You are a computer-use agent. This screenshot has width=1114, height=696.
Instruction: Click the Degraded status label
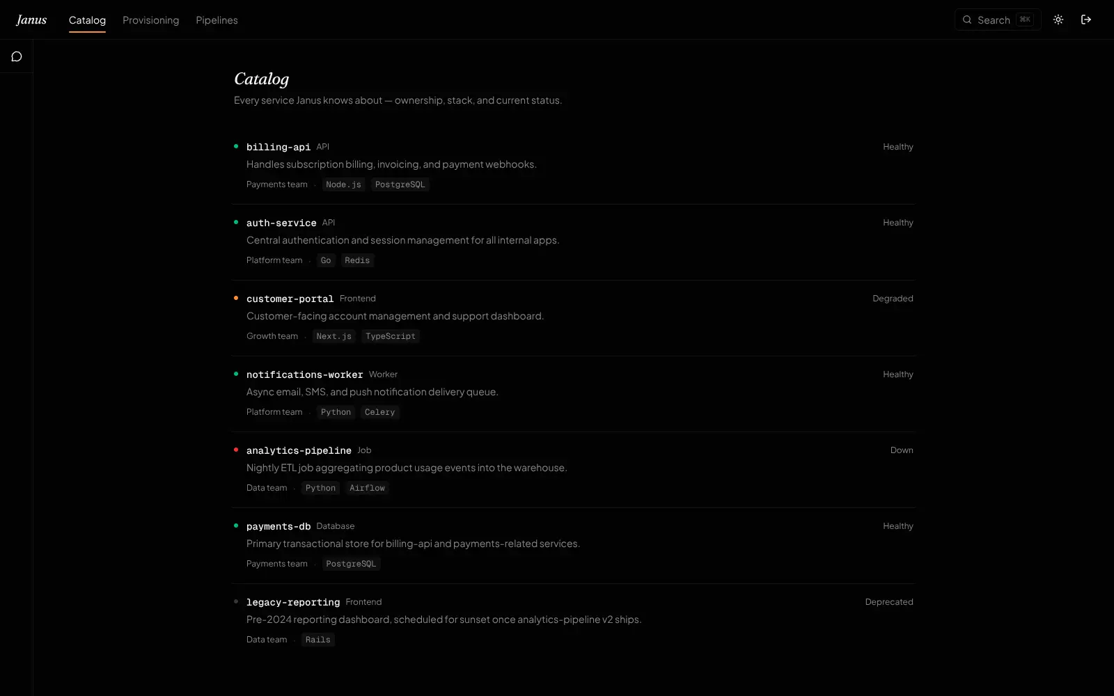893,299
